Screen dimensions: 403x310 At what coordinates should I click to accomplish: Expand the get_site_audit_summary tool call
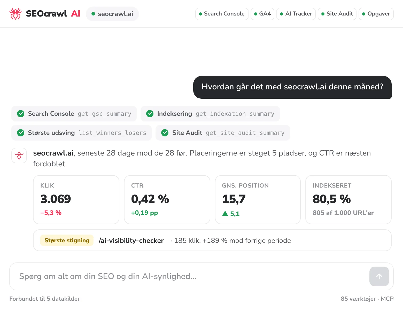pos(223,133)
